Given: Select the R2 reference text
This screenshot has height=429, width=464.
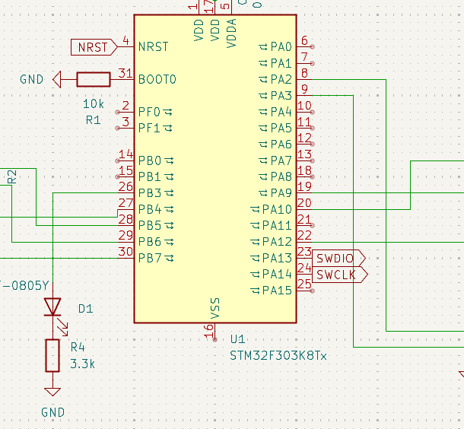Looking at the screenshot, I should pos(12,176).
